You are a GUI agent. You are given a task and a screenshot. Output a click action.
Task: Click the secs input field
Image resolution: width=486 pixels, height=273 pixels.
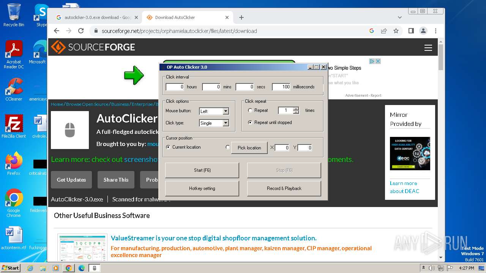[x=245, y=87]
